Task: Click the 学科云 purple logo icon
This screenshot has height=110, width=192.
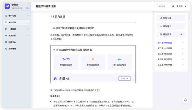Action: (7, 6)
